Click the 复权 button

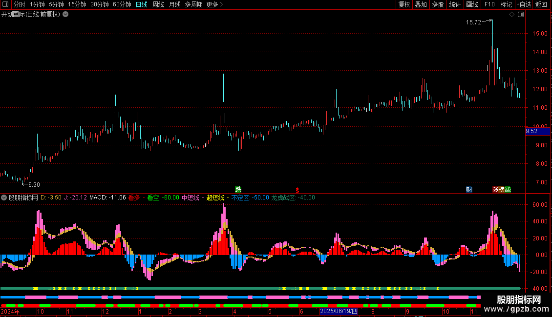tap(404, 4)
